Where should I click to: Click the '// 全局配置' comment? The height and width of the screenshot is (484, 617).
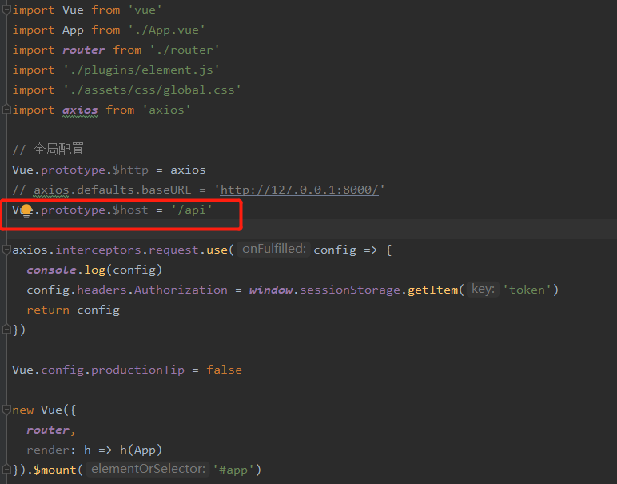pos(48,150)
